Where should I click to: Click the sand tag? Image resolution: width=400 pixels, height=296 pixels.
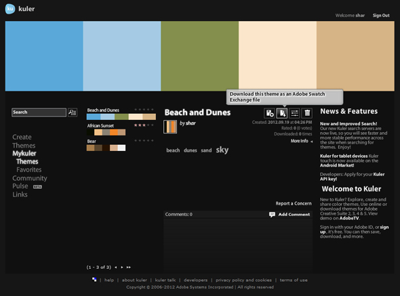[206, 150]
